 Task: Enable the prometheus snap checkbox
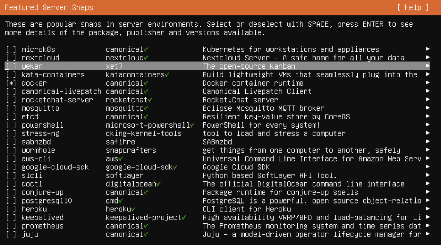11,226
